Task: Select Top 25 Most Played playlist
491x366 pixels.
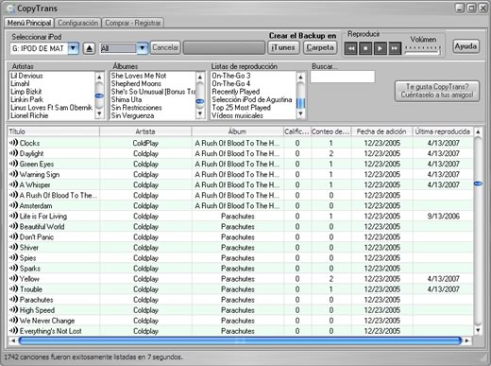Action: pos(241,108)
